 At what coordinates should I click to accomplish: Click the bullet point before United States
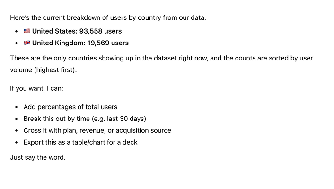tap(17, 31)
